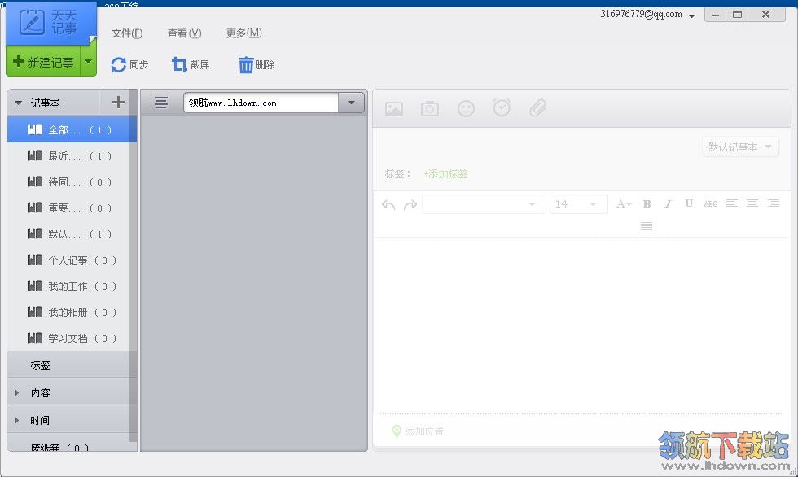Open the 查看(V) menu
Screen dimensions: 798x477
pyautogui.click(x=184, y=33)
